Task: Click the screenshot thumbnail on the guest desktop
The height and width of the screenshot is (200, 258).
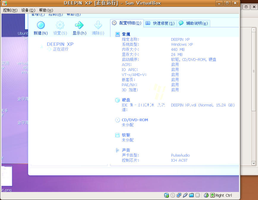Action: [7, 176]
